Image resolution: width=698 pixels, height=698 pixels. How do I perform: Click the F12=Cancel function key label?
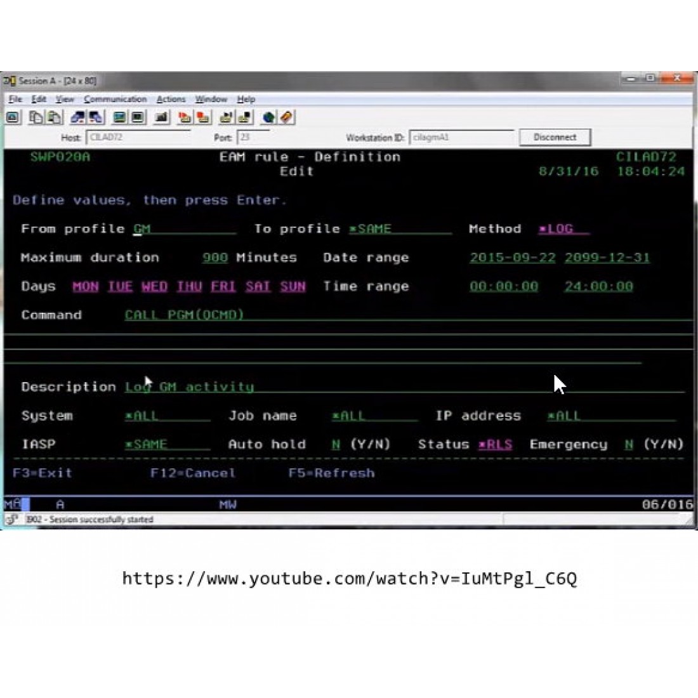tap(193, 473)
